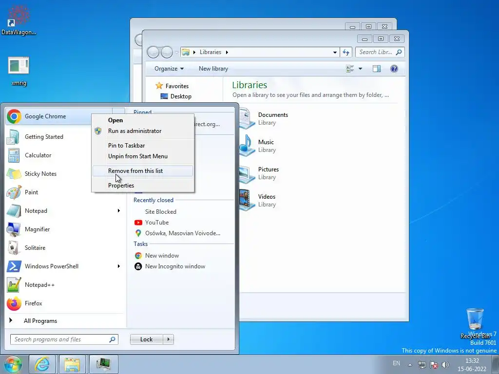Click Search programs and files box
This screenshot has width=499, height=374.
click(x=64, y=339)
